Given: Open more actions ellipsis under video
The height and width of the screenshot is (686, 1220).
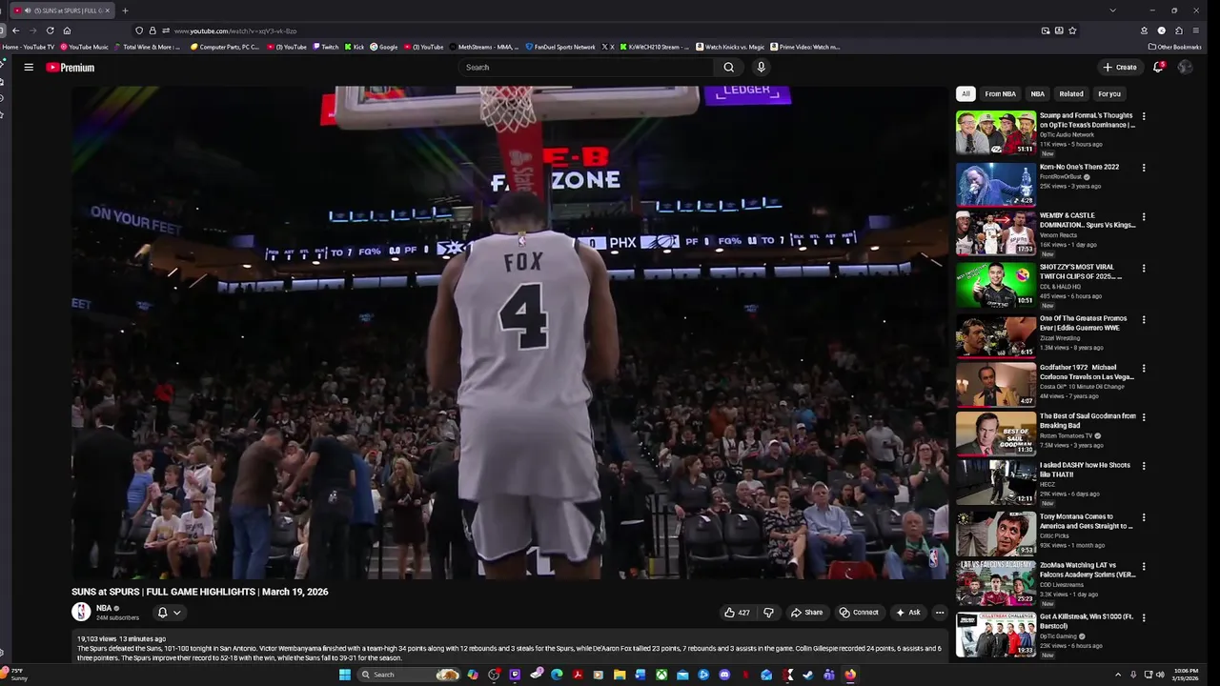Looking at the screenshot, I should 940,613.
